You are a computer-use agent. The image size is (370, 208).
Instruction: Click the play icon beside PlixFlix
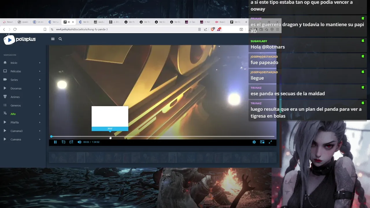5,122
